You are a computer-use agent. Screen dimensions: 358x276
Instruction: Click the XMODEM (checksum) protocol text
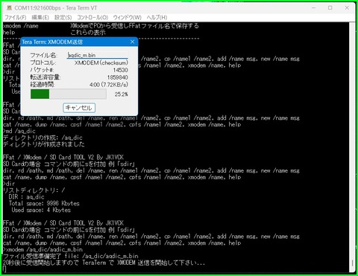101,62
